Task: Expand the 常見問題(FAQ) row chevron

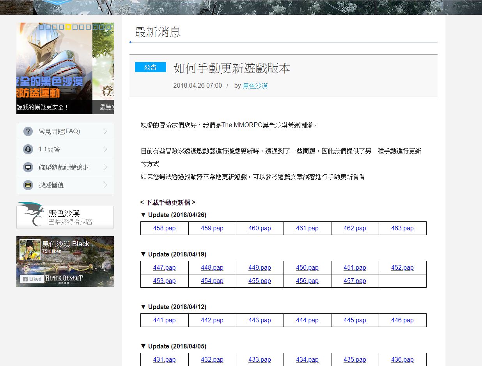Action: click(x=105, y=131)
